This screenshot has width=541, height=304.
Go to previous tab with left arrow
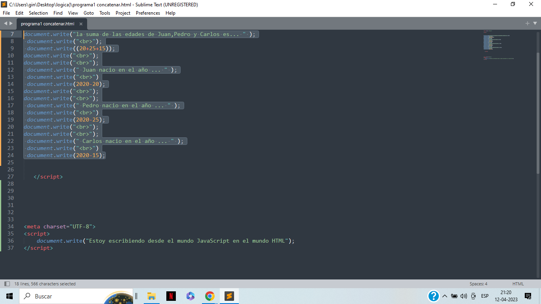[x=6, y=24]
